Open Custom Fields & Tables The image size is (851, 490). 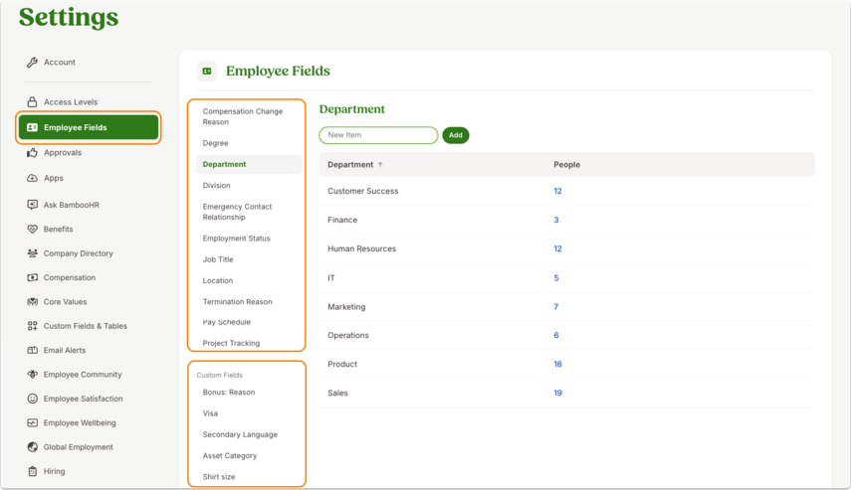(x=86, y=326)
